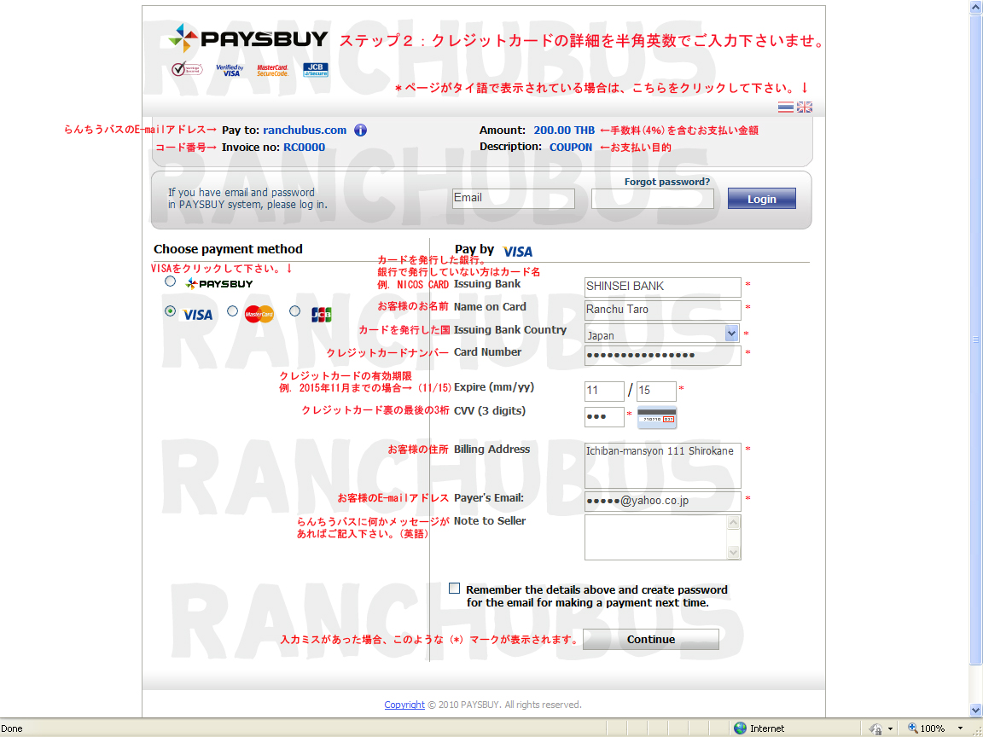Viewport: 983px width, 737px height.
Task: Click the zoom magnifier icon in status bar
Action: click(913, 728)
